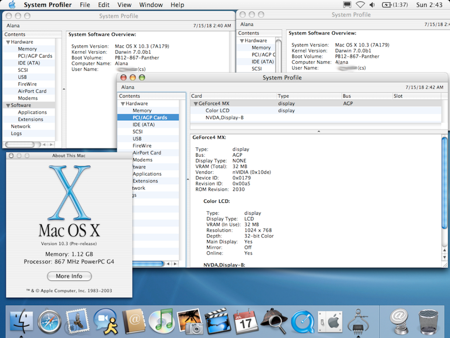The image size is (450, 338).
Task: Click More Info button in About This Mac
Action: pos(69,276)
